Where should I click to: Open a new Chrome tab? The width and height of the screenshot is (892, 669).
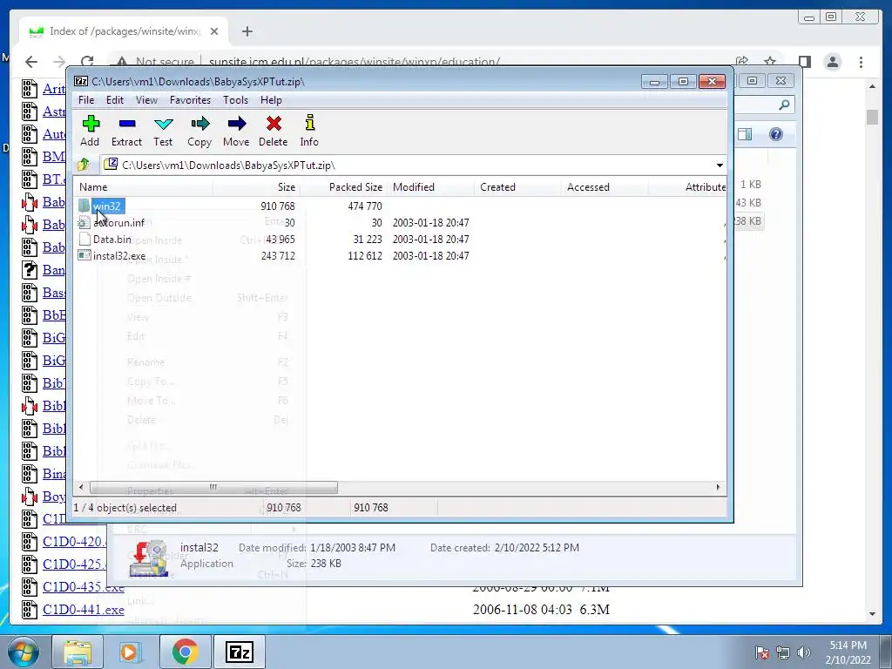(247, 31)
